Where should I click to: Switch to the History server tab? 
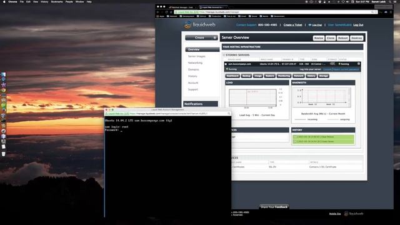(x=311, y=76)
